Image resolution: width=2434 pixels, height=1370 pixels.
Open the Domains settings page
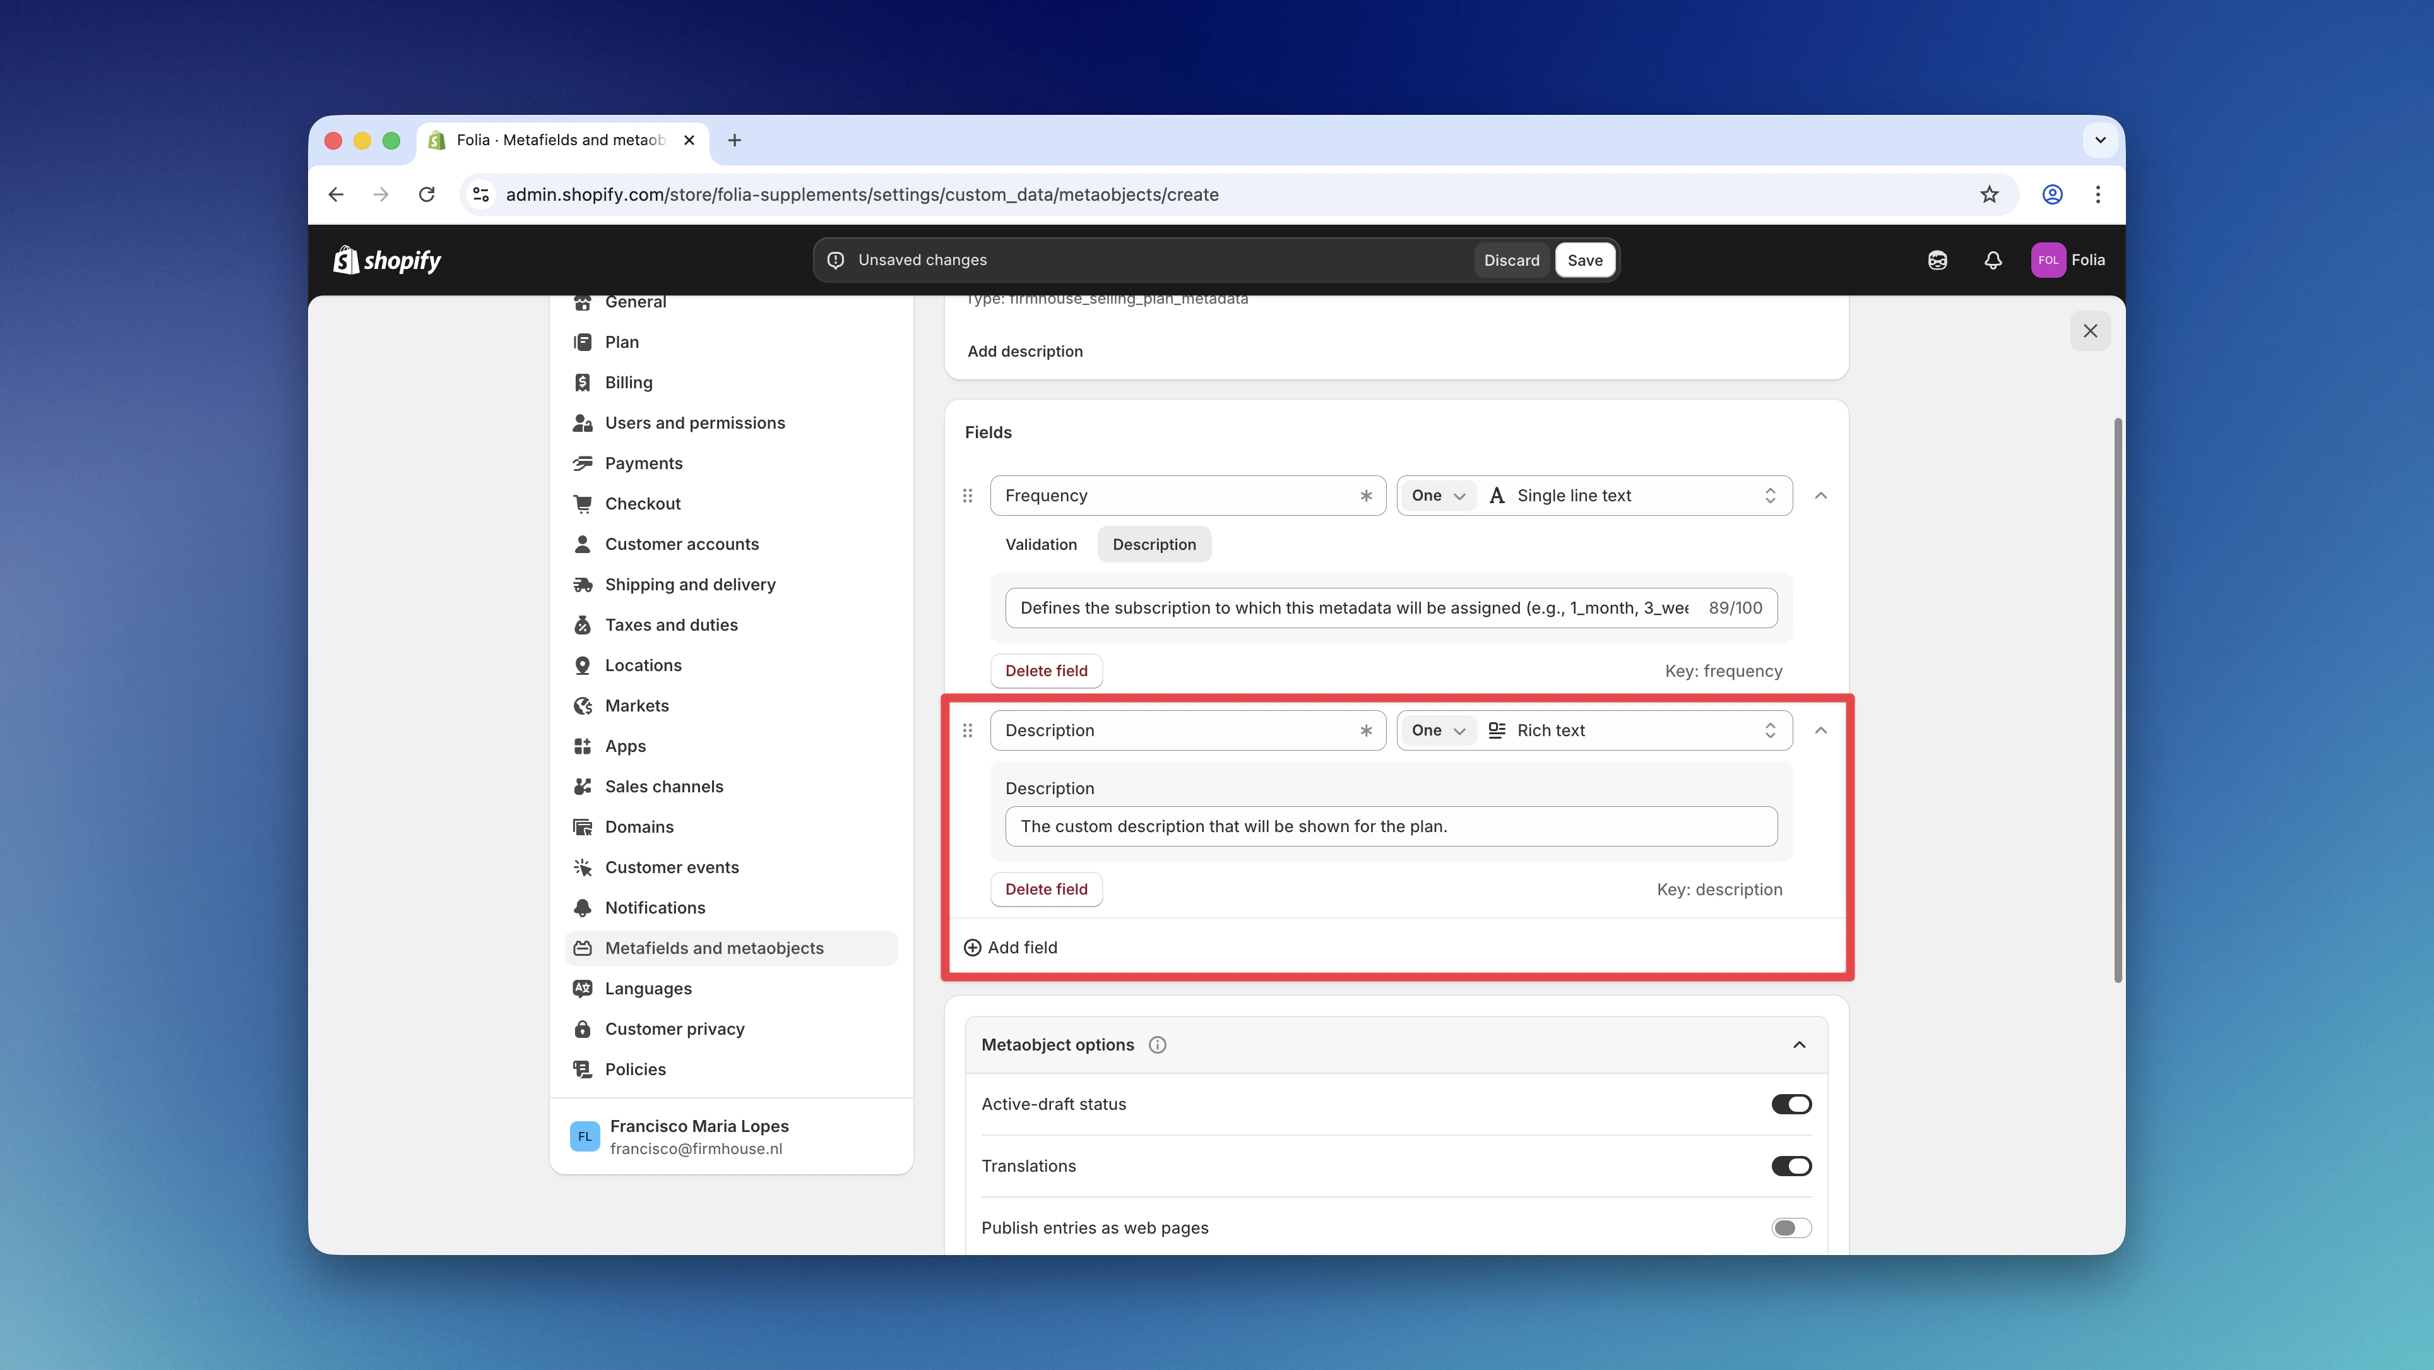[x=730, y=826]
